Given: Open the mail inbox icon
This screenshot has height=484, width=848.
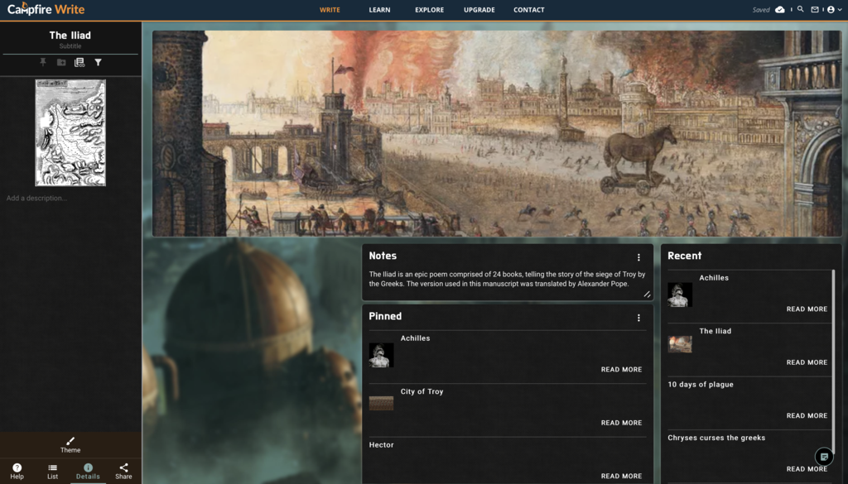Looking at the screenshot, I should click(815, 10).
